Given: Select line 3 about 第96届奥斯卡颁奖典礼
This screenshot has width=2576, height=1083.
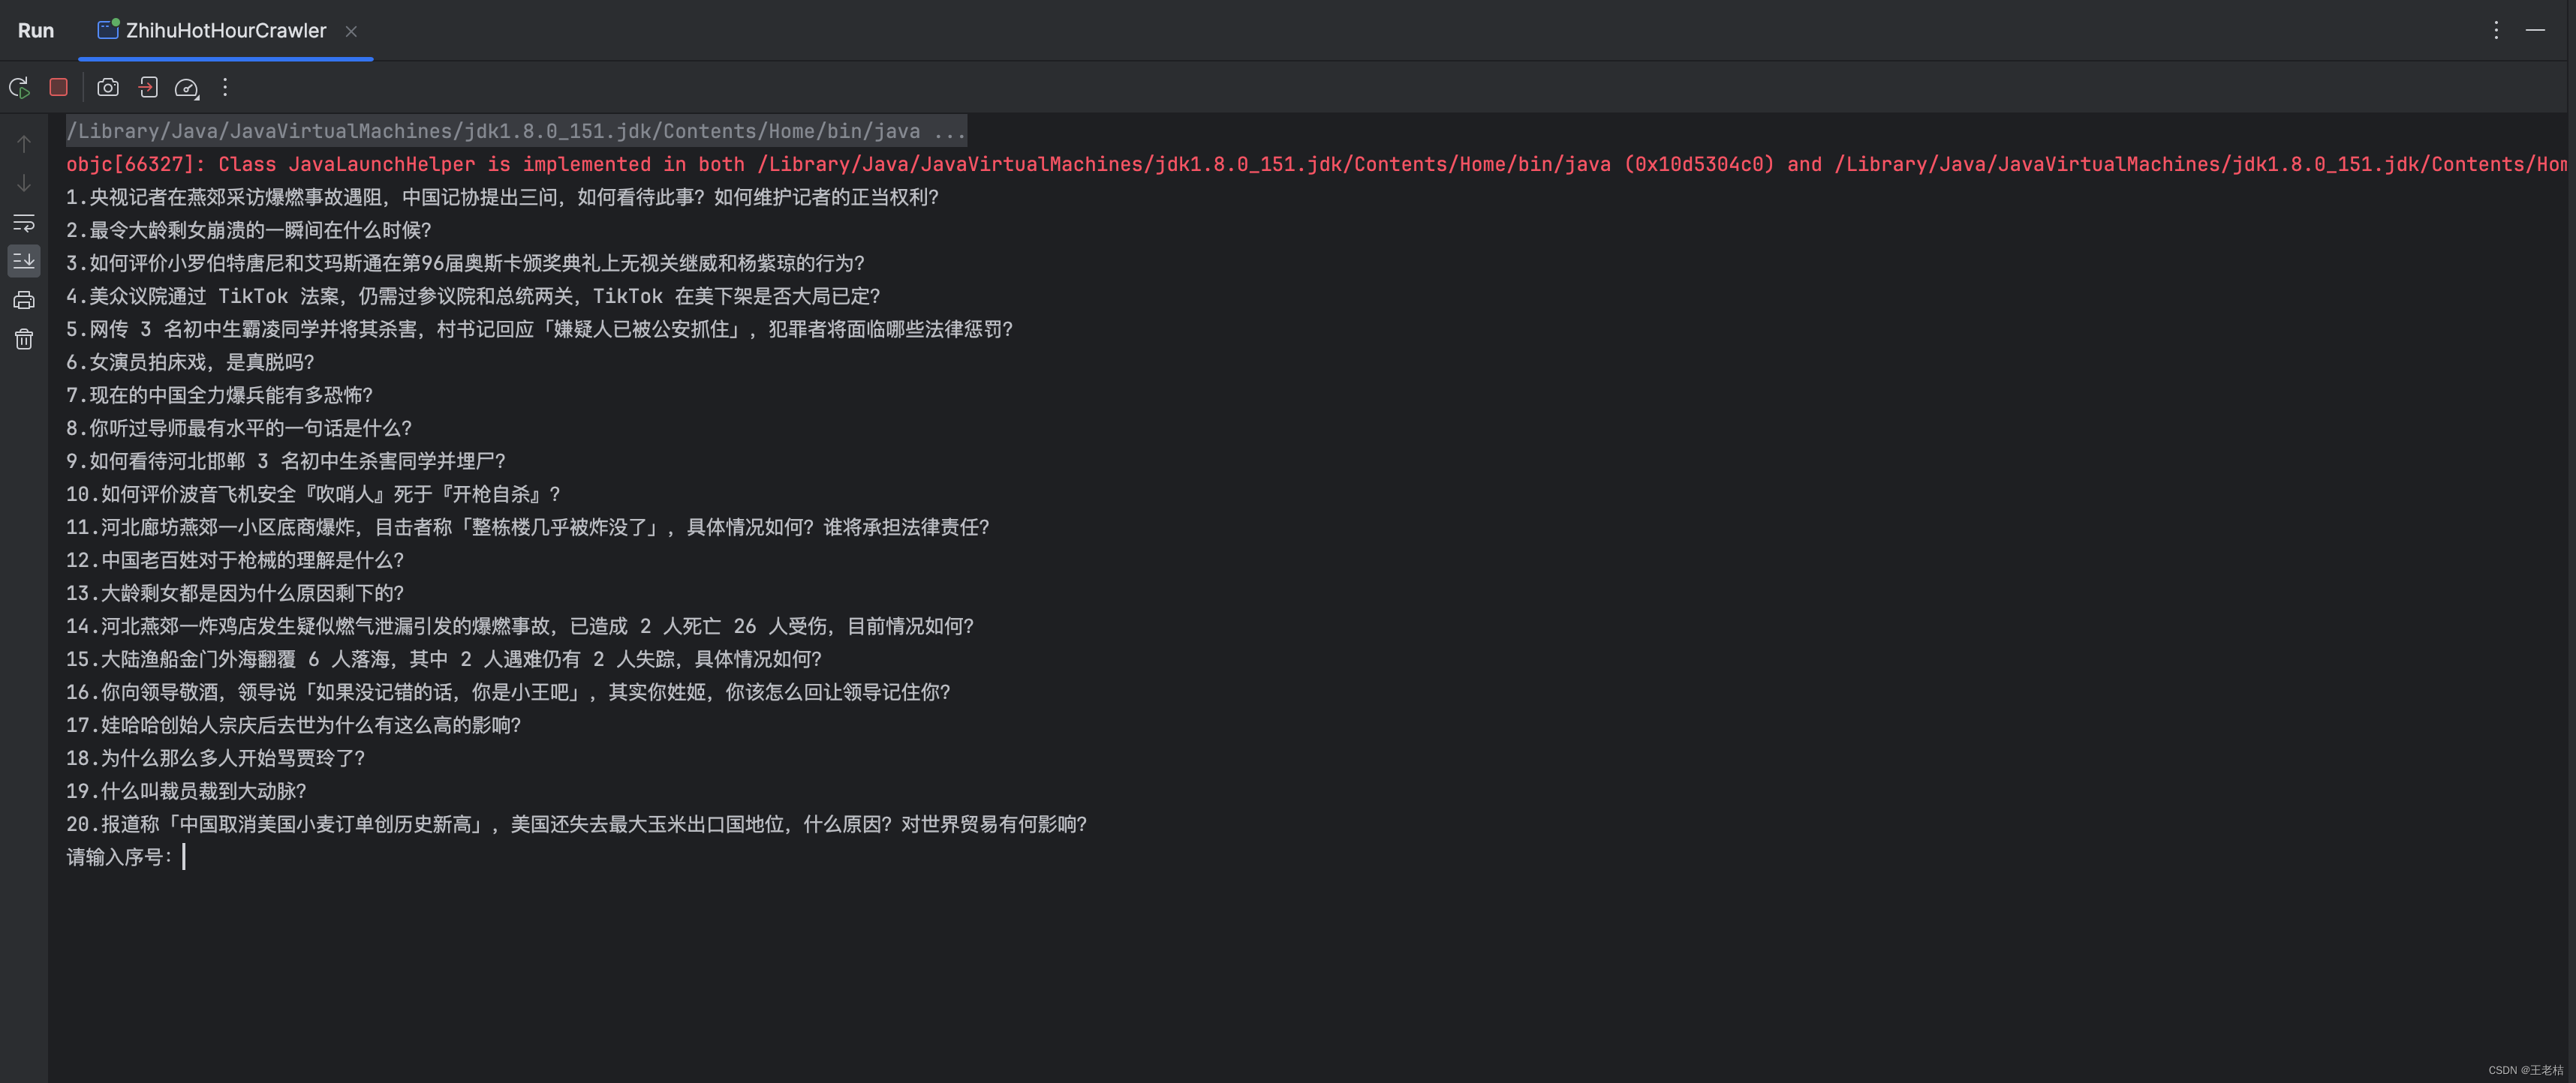Looking at the screenshot, I should (x=465, y=262).
